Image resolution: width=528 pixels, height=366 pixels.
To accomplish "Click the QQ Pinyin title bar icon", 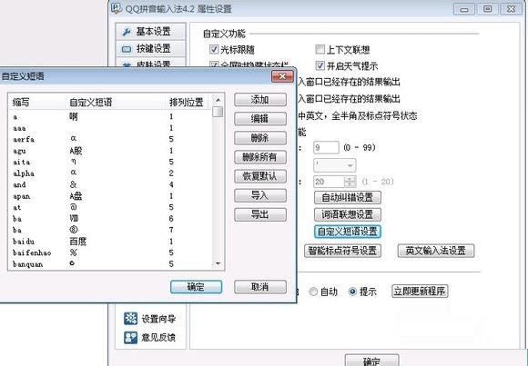I will tap(117, 8).
